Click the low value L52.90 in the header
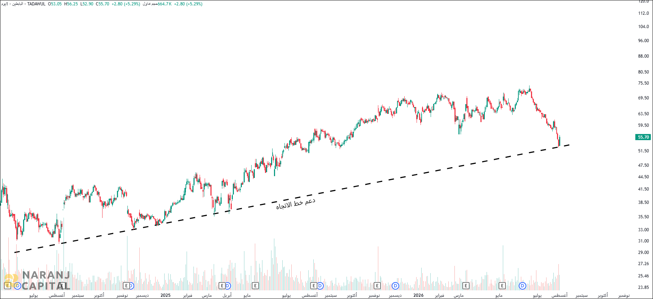653x299 pixels. 87,4
